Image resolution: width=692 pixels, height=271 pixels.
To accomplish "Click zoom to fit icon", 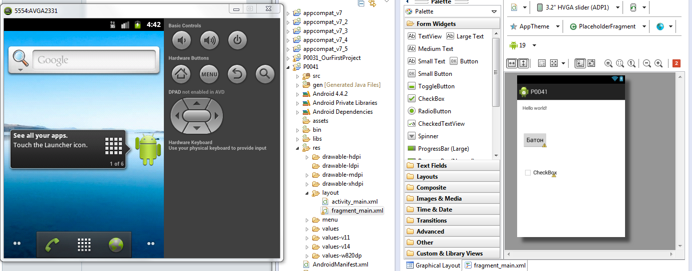I will pyautogui.click(x=620, y=63).
